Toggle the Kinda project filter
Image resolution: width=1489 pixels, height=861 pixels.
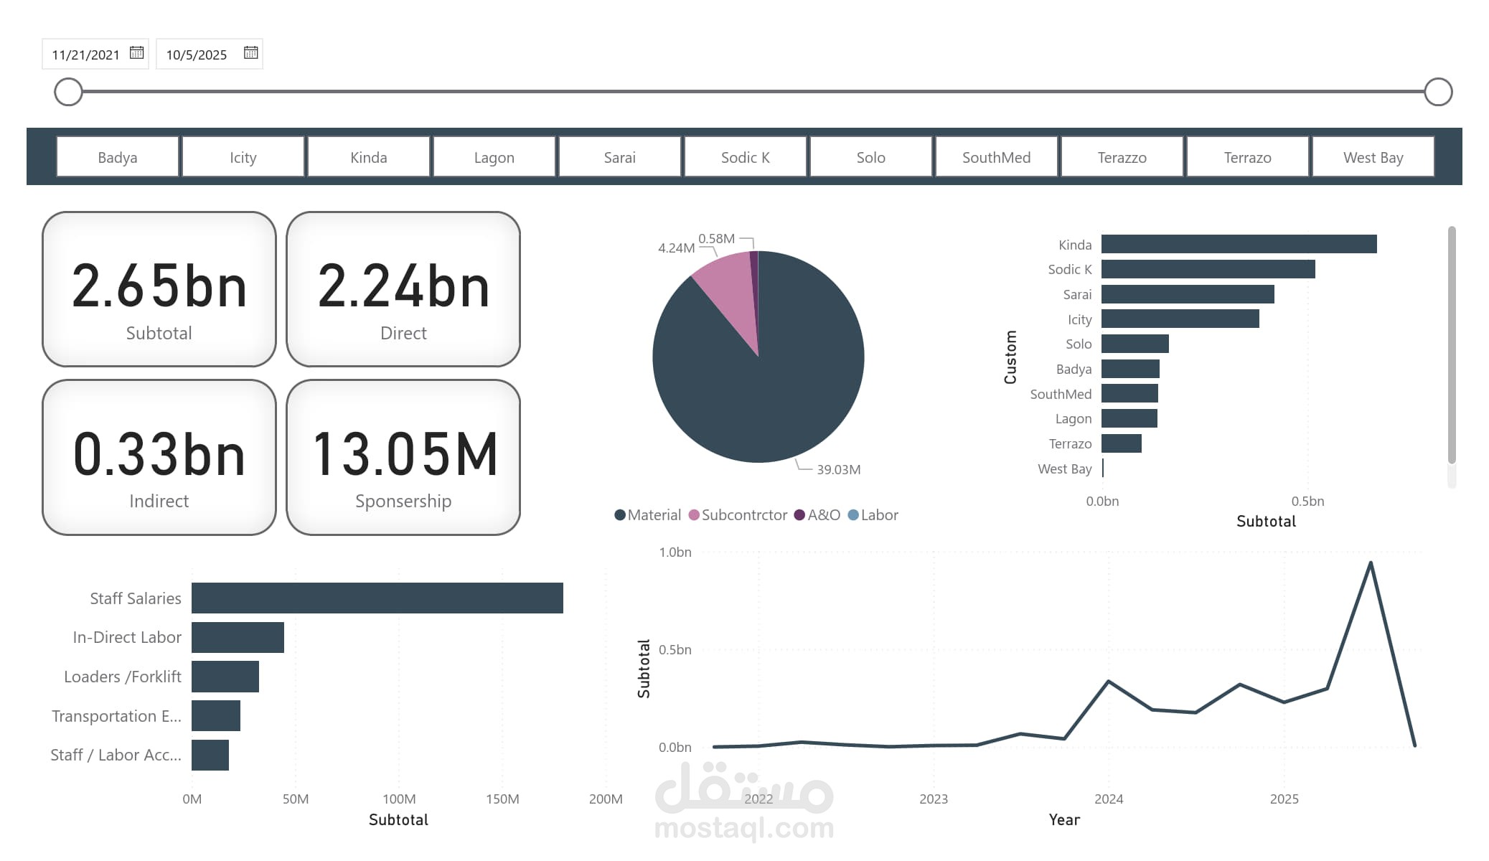point(368,157)
